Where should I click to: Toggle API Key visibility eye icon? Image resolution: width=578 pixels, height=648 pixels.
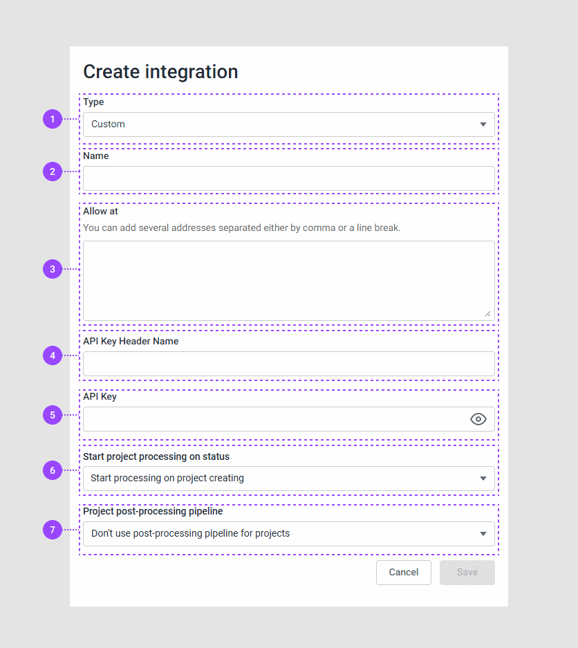(x=478, y=419)
